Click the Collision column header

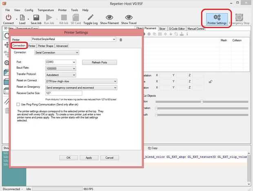pos(237,40)
